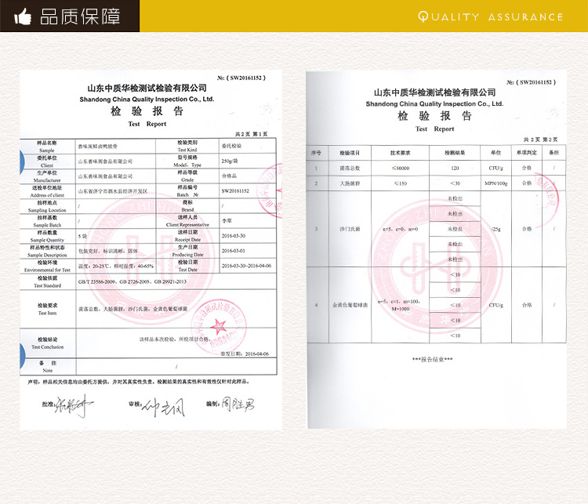Click the 样品名称 Sample label cell
The width and height of the screenshot is (588, 504).
click(x=48, y=147)
